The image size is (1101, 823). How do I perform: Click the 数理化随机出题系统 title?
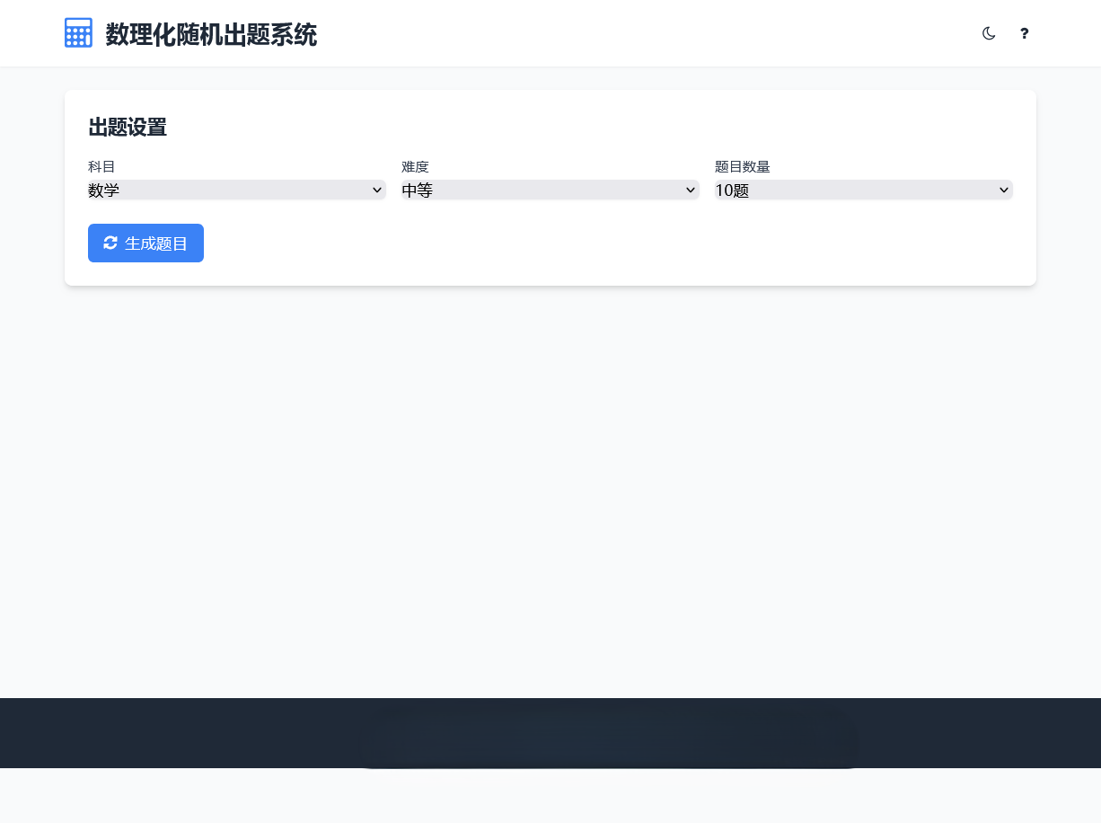pos(211,35)
